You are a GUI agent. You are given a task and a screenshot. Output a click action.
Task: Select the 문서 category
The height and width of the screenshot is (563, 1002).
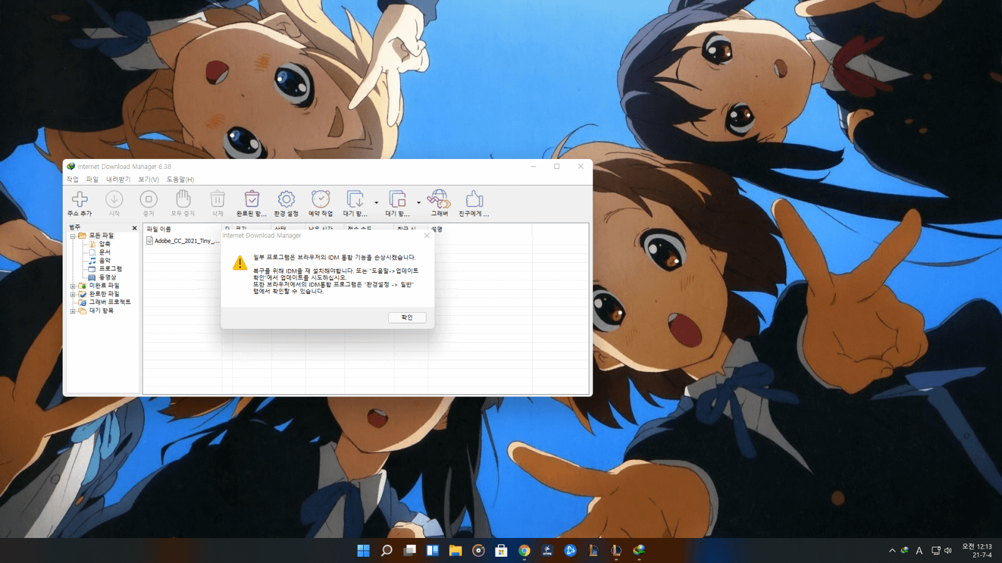point(105,252)
